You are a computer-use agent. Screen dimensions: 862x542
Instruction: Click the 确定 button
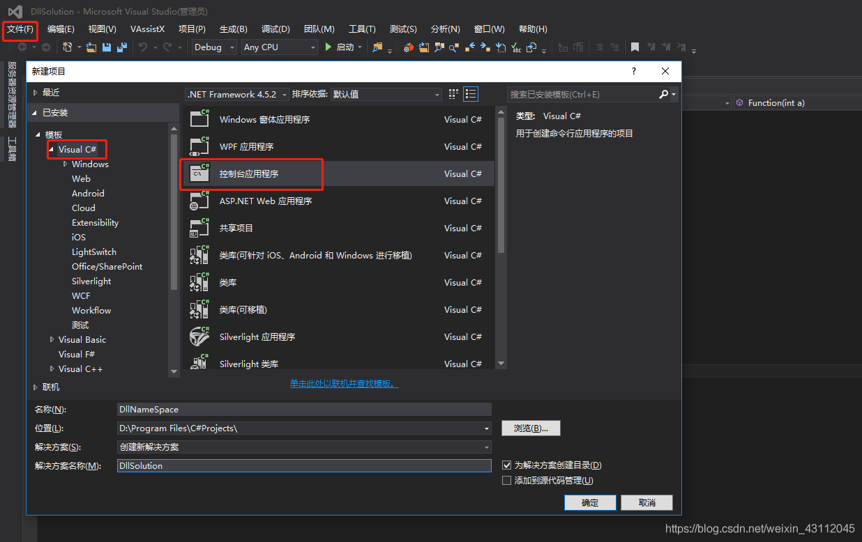[x=590, y=502]
